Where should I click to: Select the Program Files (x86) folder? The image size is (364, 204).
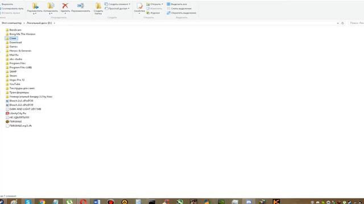[x=19, y=67]
